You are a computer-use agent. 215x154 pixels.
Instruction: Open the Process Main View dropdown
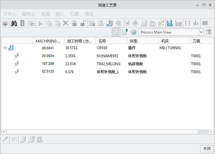tap(201, 32)
